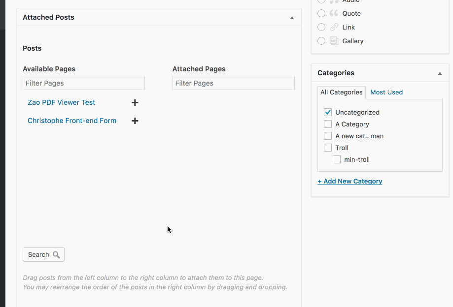Select the Quote post format radio
This screenshot has height=307, width=453.
pos(321,13)
